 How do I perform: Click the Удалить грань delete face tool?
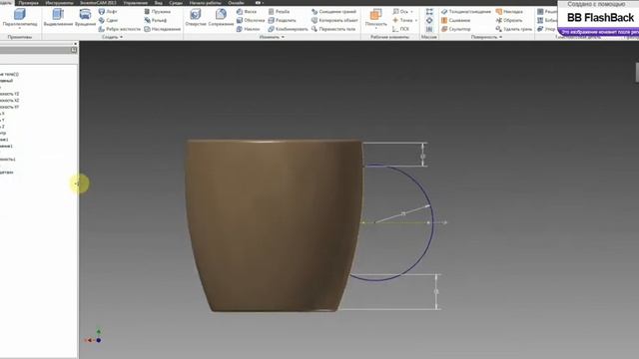514,29
